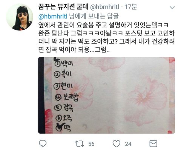This screenshot has height=151, width=181.
Task: Open the 17분 timestamp link
Action: (131, 7)
